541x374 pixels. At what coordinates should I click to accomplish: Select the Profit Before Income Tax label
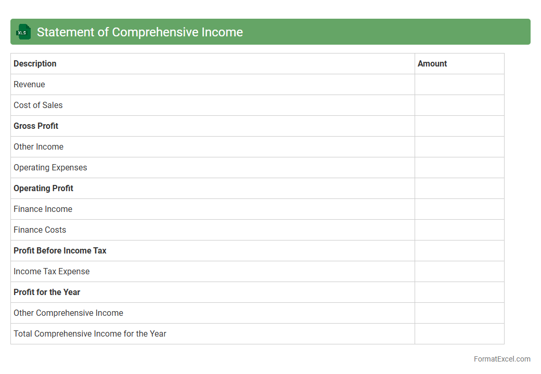(x=60, y=250)
